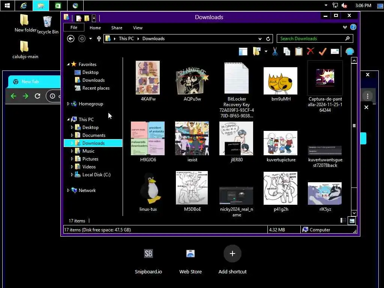The width and height of the screenshot is (384, 288).
Task: Click This PC in the address breadcrumb
Action: [x=126, y=39]
